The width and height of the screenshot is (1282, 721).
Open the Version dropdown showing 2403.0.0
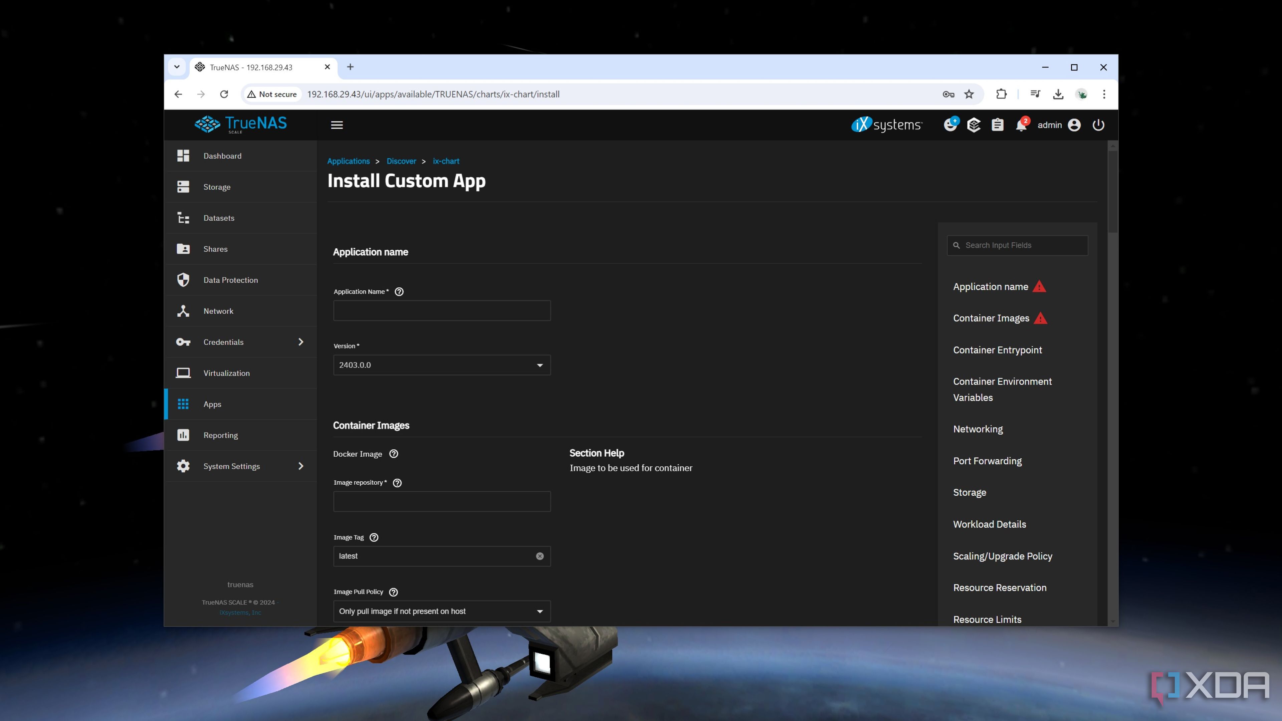441,365
